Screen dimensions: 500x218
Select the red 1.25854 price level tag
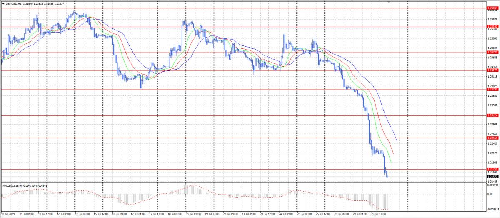492,8
